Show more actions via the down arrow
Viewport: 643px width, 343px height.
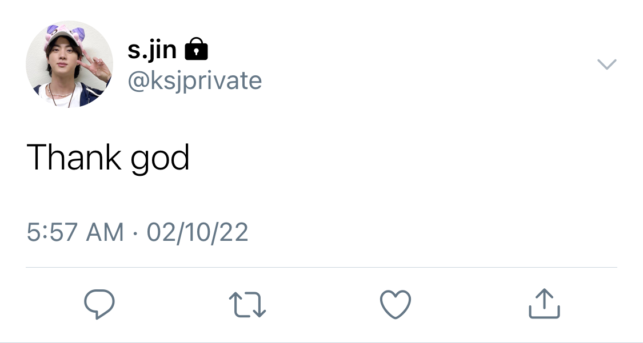coord(607,64)
